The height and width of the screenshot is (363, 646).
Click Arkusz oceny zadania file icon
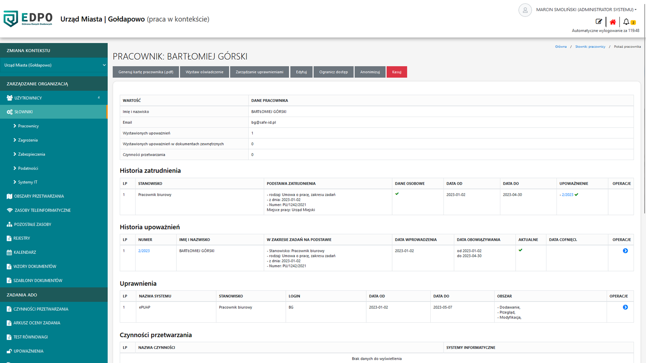tap(9, 323)
